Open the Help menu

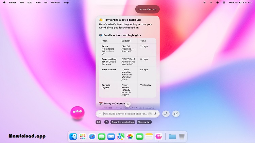[x=66, y=3]
